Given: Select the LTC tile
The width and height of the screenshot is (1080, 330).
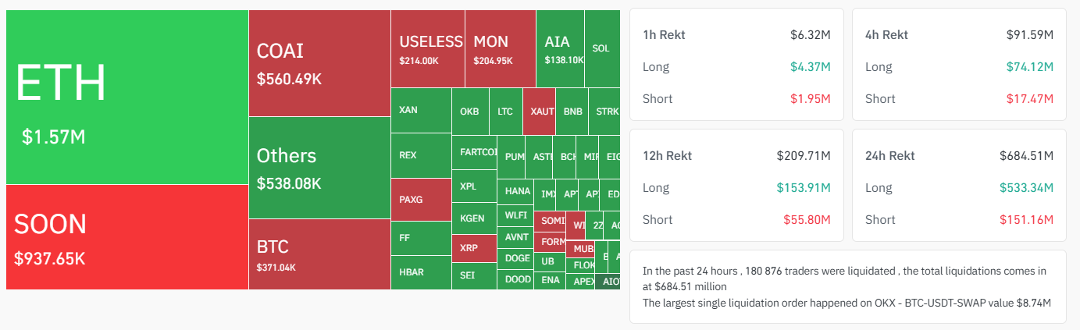Looking at the screenshot, I should pos(505,112).
